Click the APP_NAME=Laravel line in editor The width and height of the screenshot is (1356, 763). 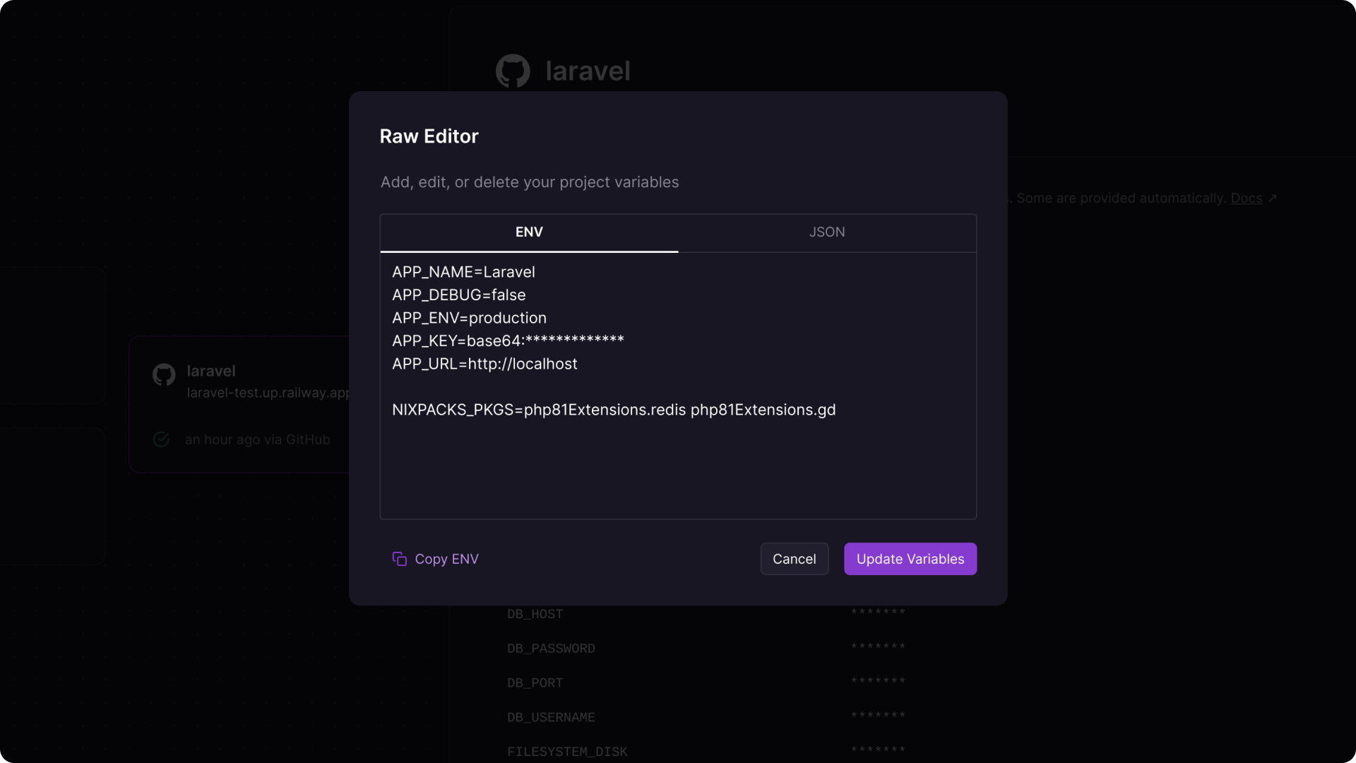(x=463, y=272)
